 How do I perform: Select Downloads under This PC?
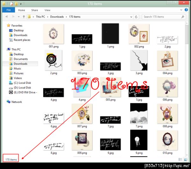(x=20, y=64)
